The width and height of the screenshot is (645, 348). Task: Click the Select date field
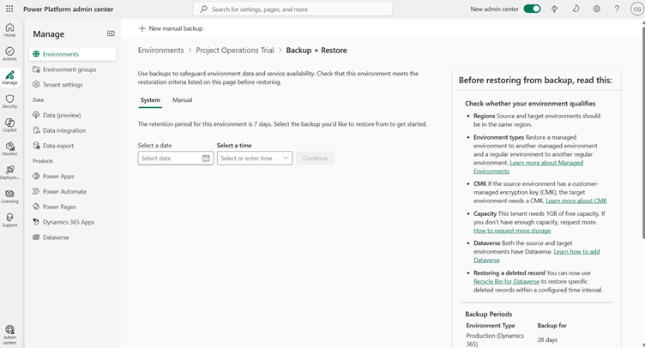[176, 159]
